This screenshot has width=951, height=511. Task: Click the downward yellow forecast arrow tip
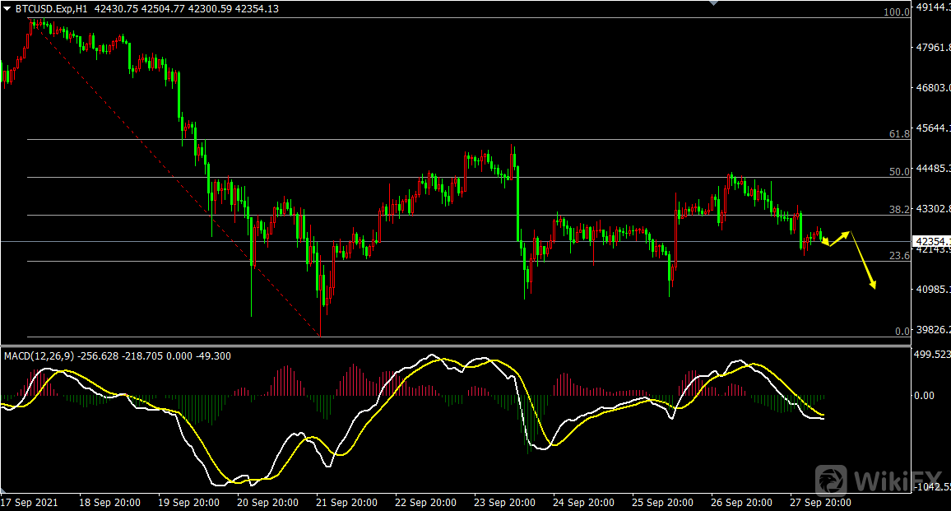click(873, 286)
